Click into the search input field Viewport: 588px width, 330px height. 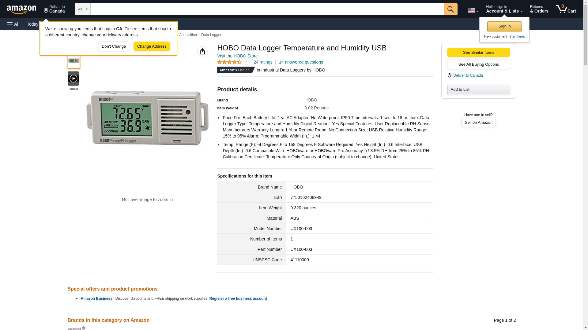point(267,9)
